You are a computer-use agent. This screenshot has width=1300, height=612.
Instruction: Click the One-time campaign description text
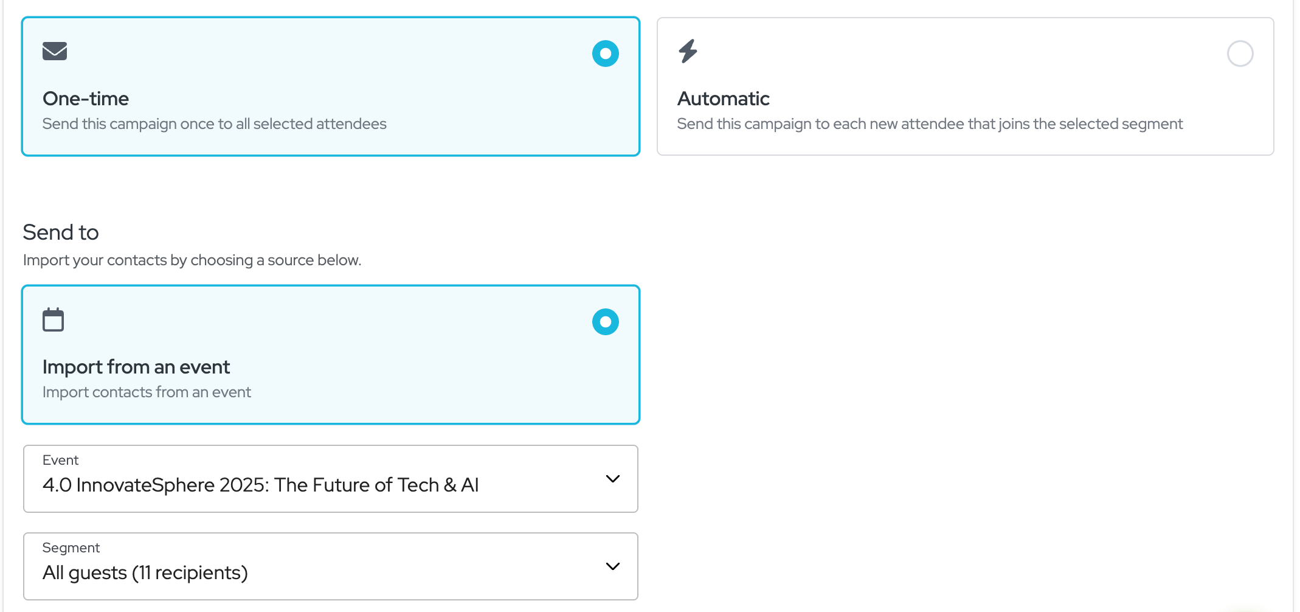tap(214, 124)
